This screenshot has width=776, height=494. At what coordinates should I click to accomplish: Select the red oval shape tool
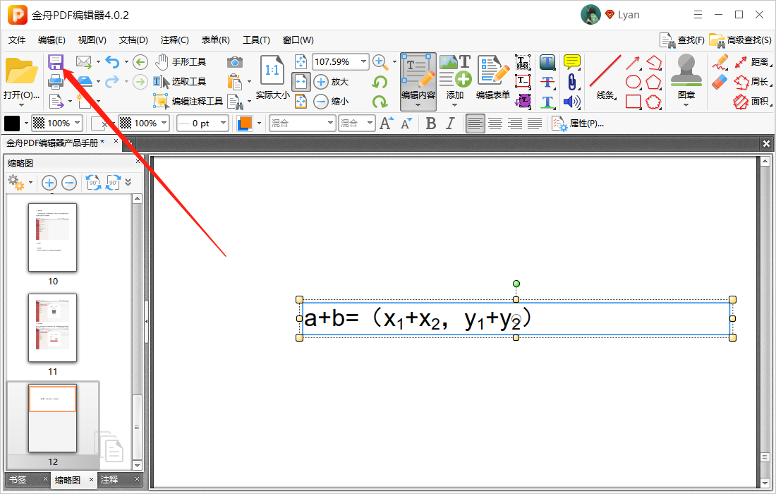[633, 82]
